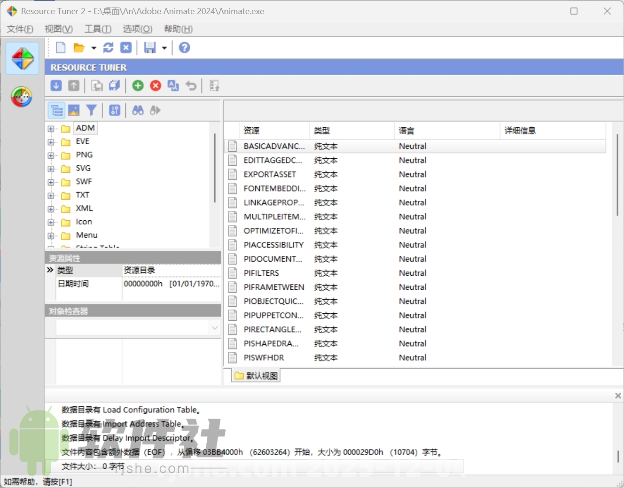Expand the PNG folder in resource tree
This screenshot has width=624, height=488.
[x=51, y=155]
